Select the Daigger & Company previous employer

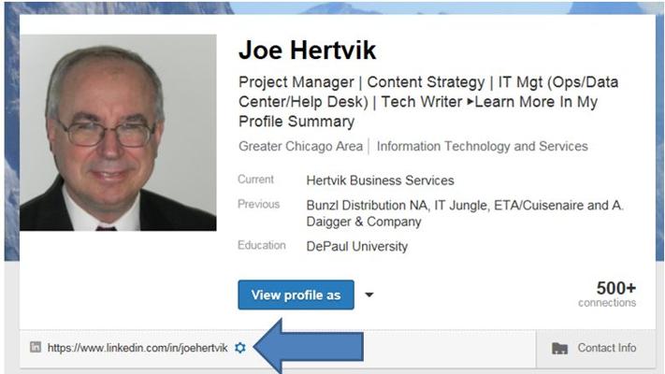coord(364,222)
